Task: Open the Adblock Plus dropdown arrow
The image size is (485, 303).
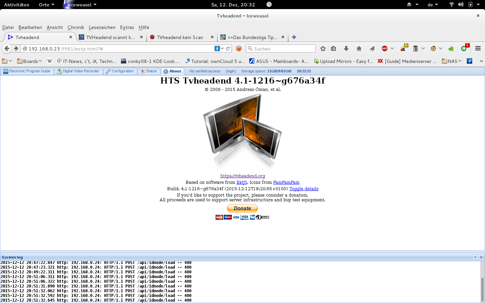Action: (x=392, y=48)
